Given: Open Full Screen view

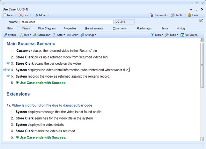Looking at the screenshot, I should coord(189,35).
